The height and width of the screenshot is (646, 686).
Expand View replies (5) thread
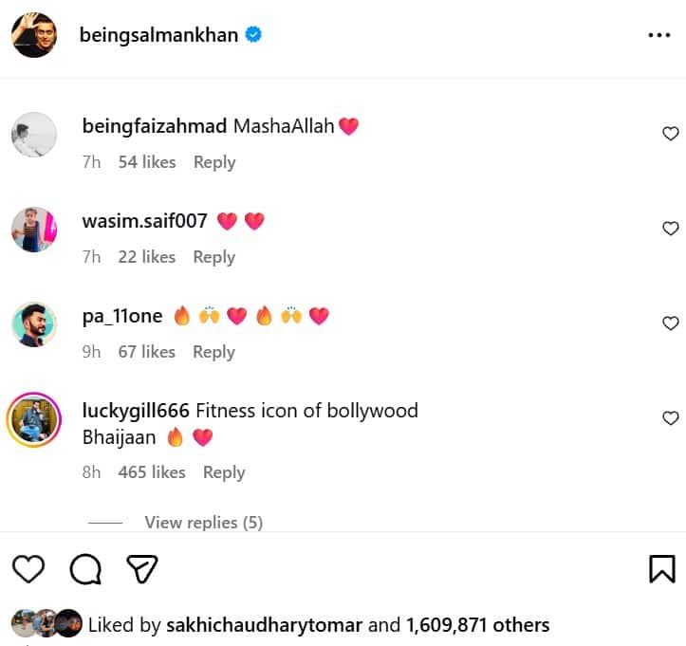point(203,522)
